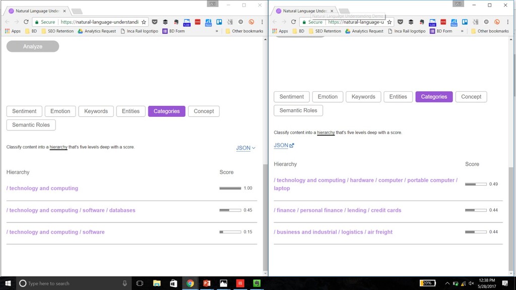516x290 pixels.
Task: Click 'software / databases' category row
Action: tap(71, 210)
